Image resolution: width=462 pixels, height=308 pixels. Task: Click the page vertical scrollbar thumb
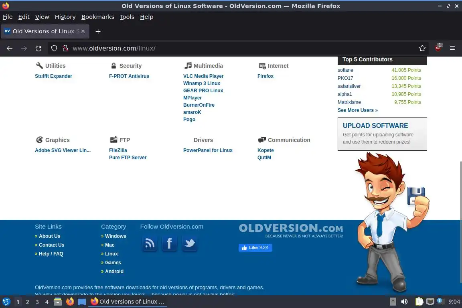coord(460,222)
